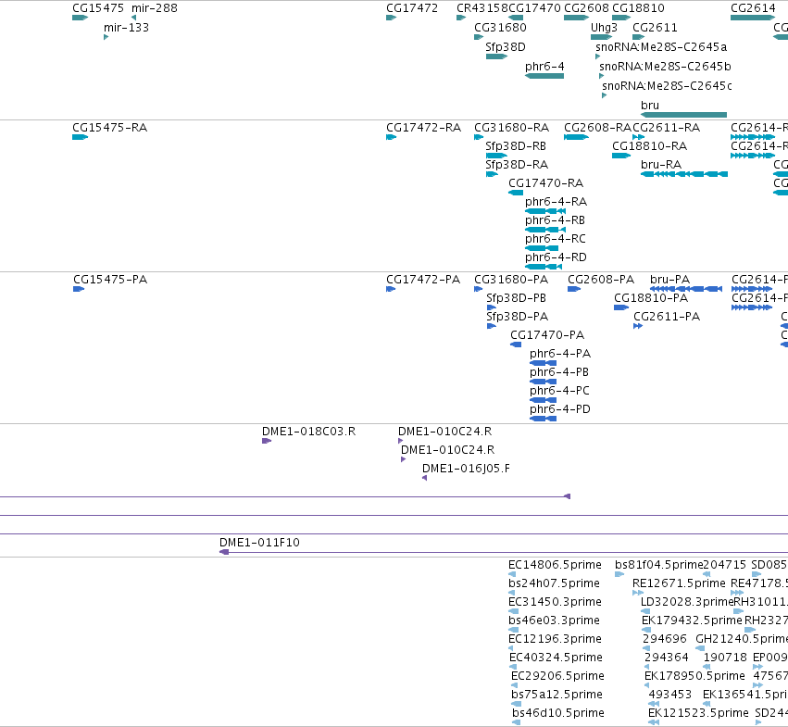Select the phr6-4 gene label
The image size is (788, 727).
544,67
